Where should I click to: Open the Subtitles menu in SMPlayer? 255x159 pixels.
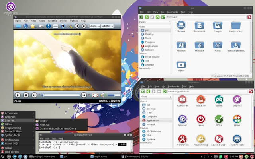(52, 21)
